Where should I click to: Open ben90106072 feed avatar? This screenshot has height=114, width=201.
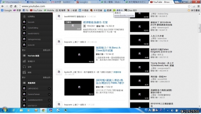coord(59,16)
